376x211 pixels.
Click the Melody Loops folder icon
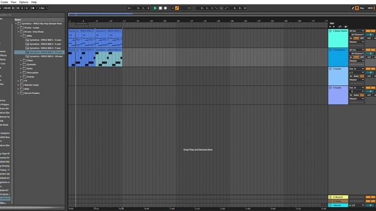(22, 85)
